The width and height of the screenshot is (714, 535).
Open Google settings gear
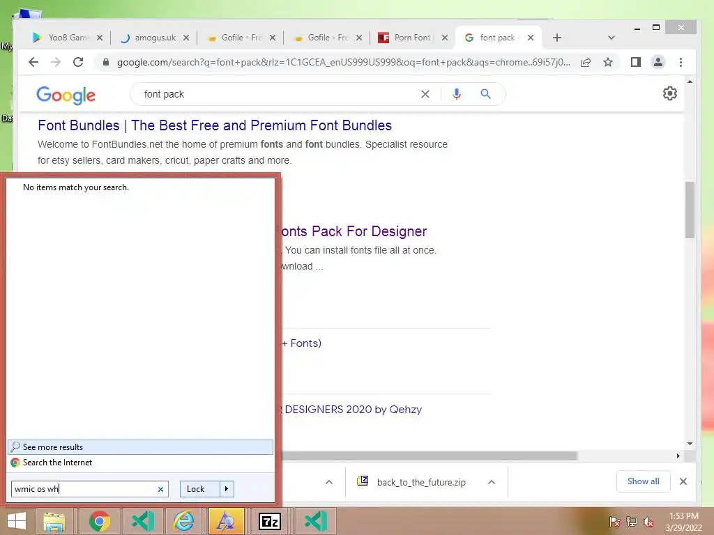[x=670, y=94]
